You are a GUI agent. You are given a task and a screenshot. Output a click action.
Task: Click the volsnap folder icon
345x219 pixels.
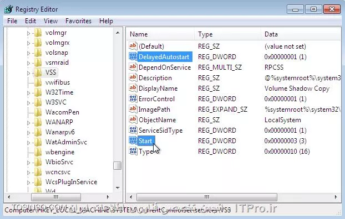coord(38,53)
